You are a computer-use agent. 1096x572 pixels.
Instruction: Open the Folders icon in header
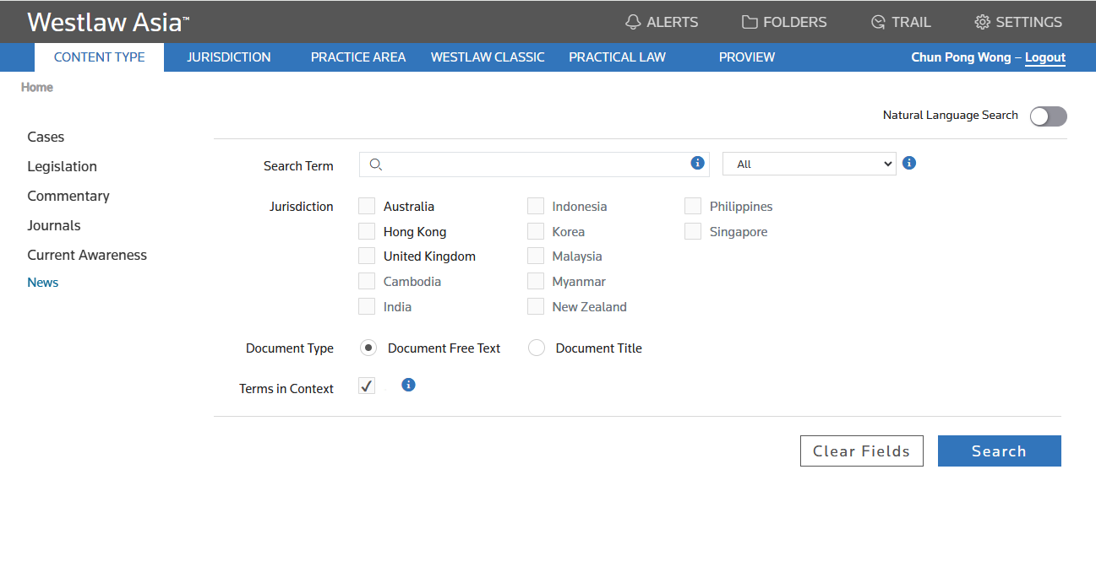[749, 23]
